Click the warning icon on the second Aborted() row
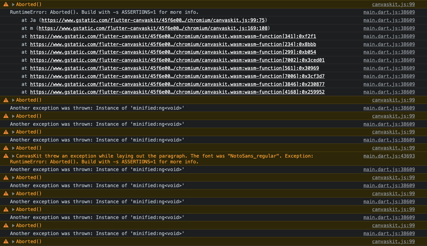This screenshot has width=427, height=246. (5, 100)
